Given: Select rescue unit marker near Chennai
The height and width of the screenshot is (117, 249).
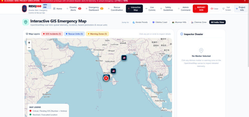Looking at the screenshot, I should point(113,71).
